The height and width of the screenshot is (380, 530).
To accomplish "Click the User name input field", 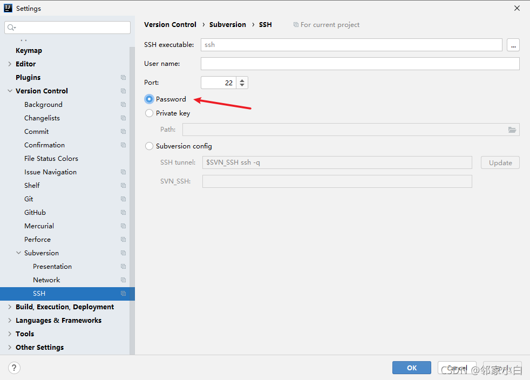I will point(360,64).
